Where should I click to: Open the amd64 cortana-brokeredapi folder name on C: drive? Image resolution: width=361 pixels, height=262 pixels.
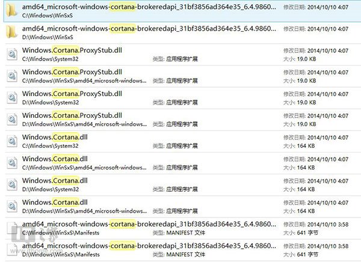pyautogui.click(x=149, y=7)
